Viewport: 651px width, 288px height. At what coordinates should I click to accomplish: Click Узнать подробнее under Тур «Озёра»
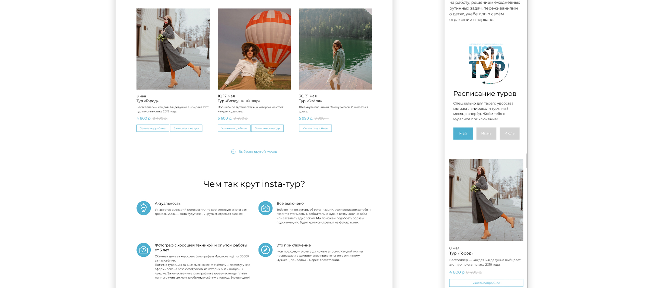coord(315,128)
